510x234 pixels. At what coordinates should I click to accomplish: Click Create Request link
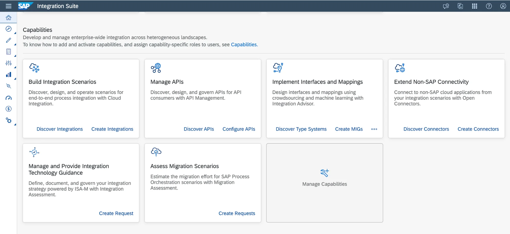tap(116, 213)
